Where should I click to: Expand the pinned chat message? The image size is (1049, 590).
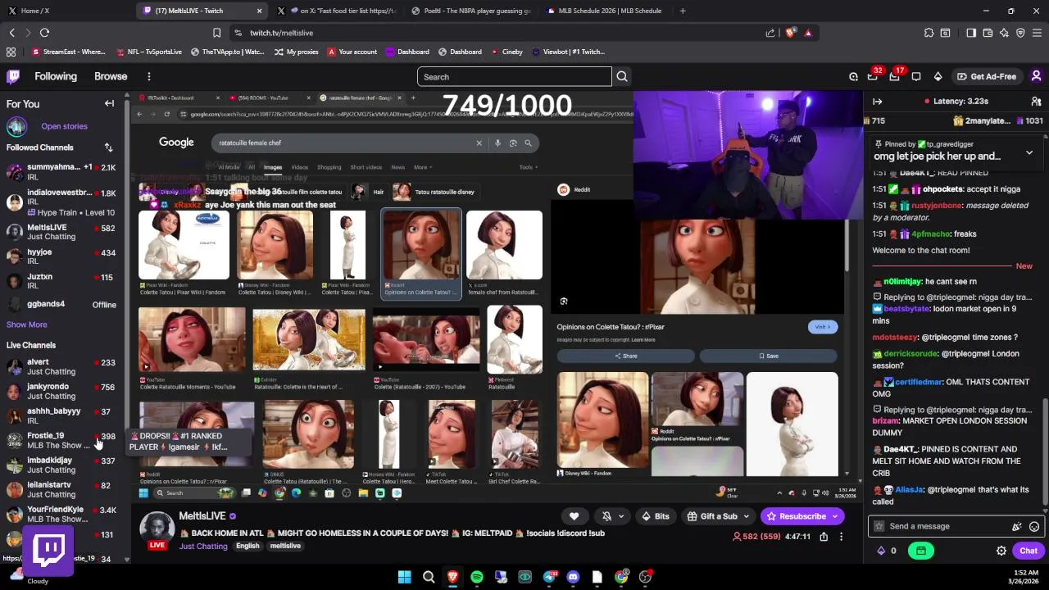(1029, 153)
